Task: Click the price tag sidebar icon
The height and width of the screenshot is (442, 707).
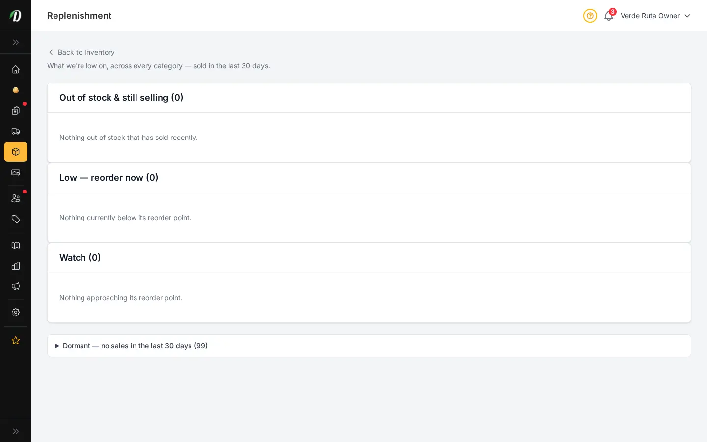Action: [16, 219]
